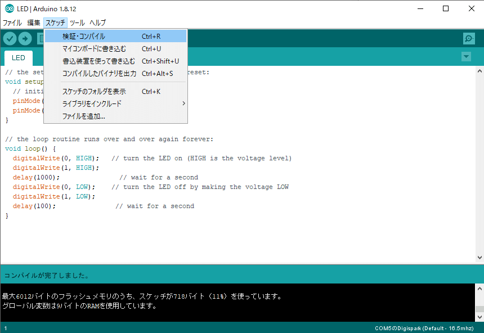Click console scrollbar down arrow

pos(479,317)
